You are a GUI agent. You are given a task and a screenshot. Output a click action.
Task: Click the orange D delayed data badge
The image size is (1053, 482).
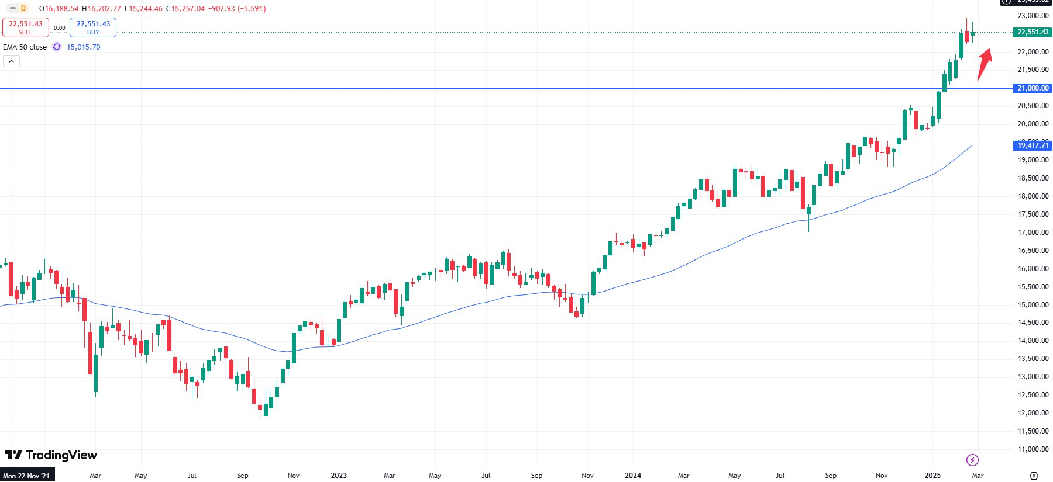click(x=23, y=9)
